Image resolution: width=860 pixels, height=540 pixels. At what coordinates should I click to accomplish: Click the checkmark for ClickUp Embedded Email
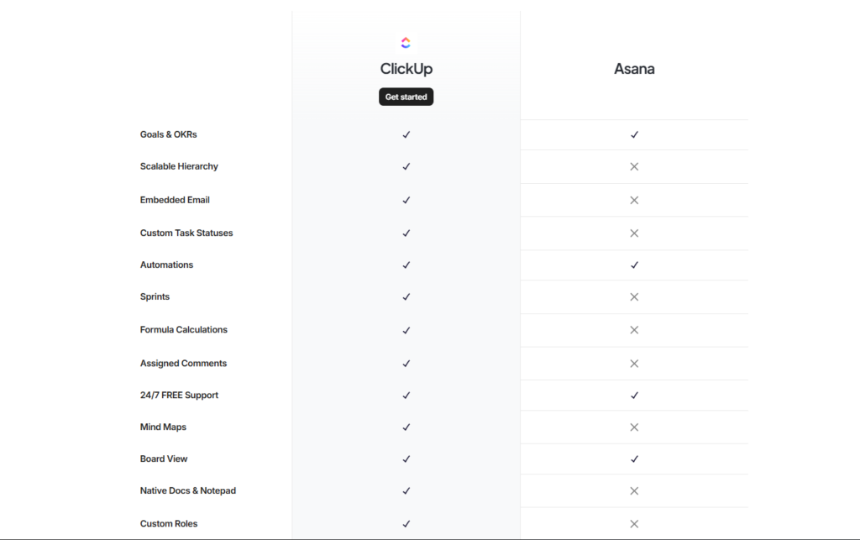tap(406, 200)
